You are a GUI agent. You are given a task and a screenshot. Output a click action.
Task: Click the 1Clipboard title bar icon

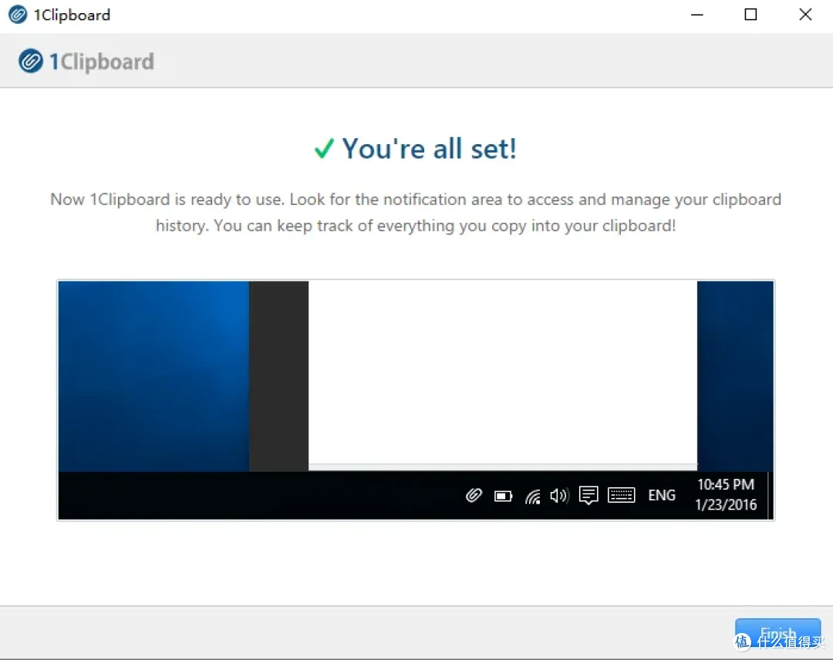coord(18,15)
